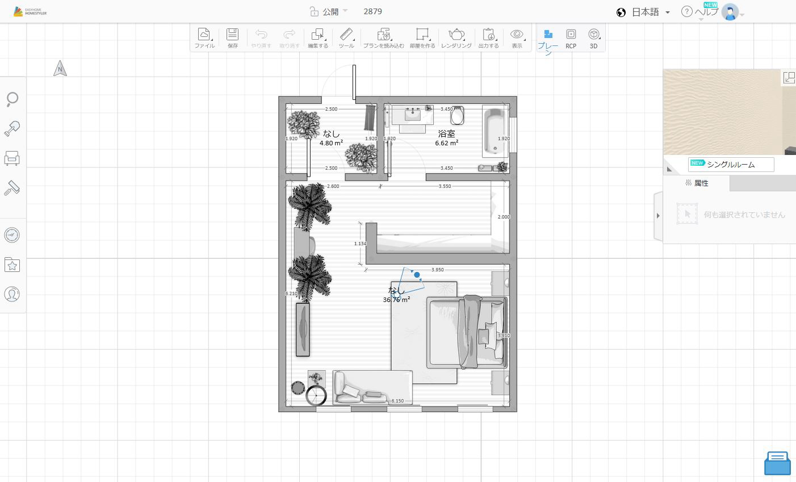796x482 pixels.
Task: Click the 1.134 wall dimension label
Action: pos(360,244)
